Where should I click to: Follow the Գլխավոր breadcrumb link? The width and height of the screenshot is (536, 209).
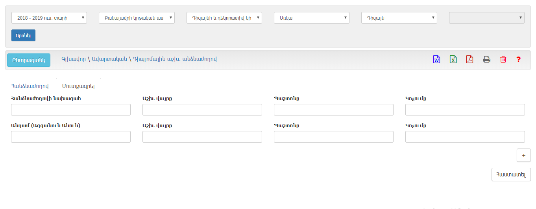coord(74,59)
